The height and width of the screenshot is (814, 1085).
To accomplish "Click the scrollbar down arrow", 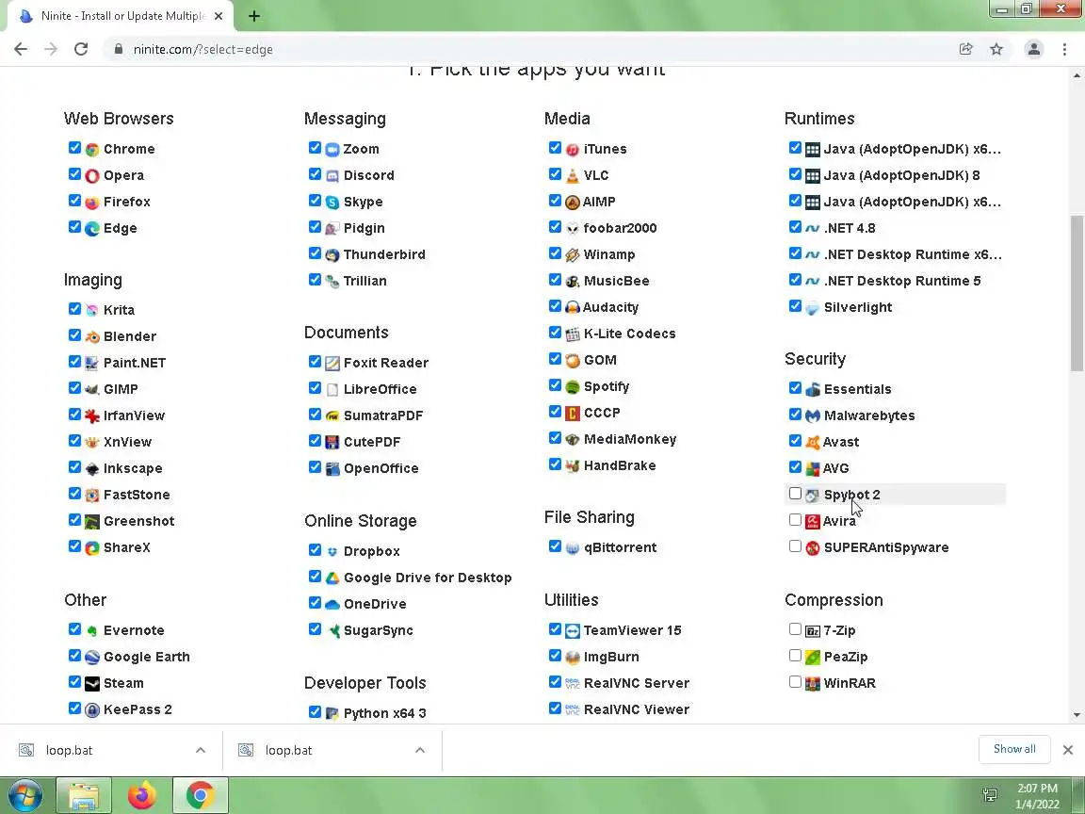I will coord(1077,715).
